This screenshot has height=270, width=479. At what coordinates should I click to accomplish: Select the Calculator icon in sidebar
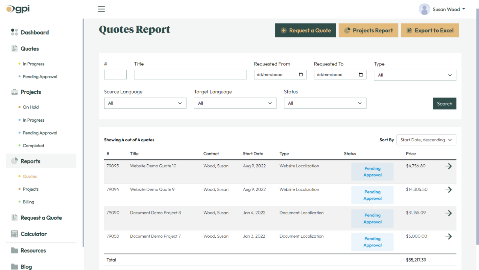[14, 234]
